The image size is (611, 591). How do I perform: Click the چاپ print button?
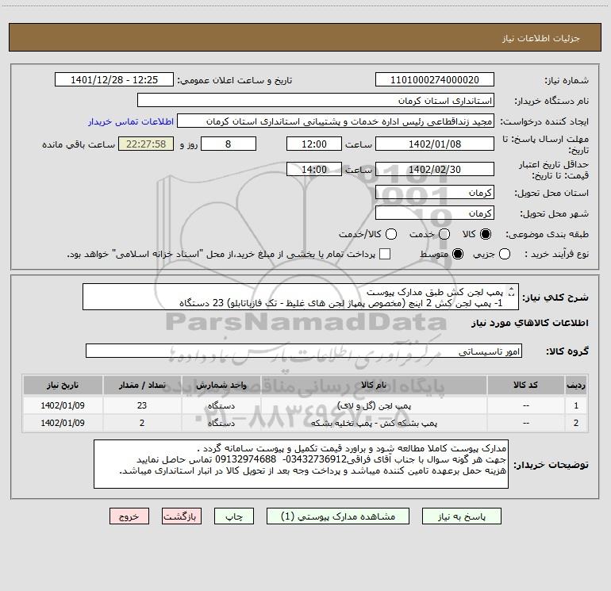point(234,516)
